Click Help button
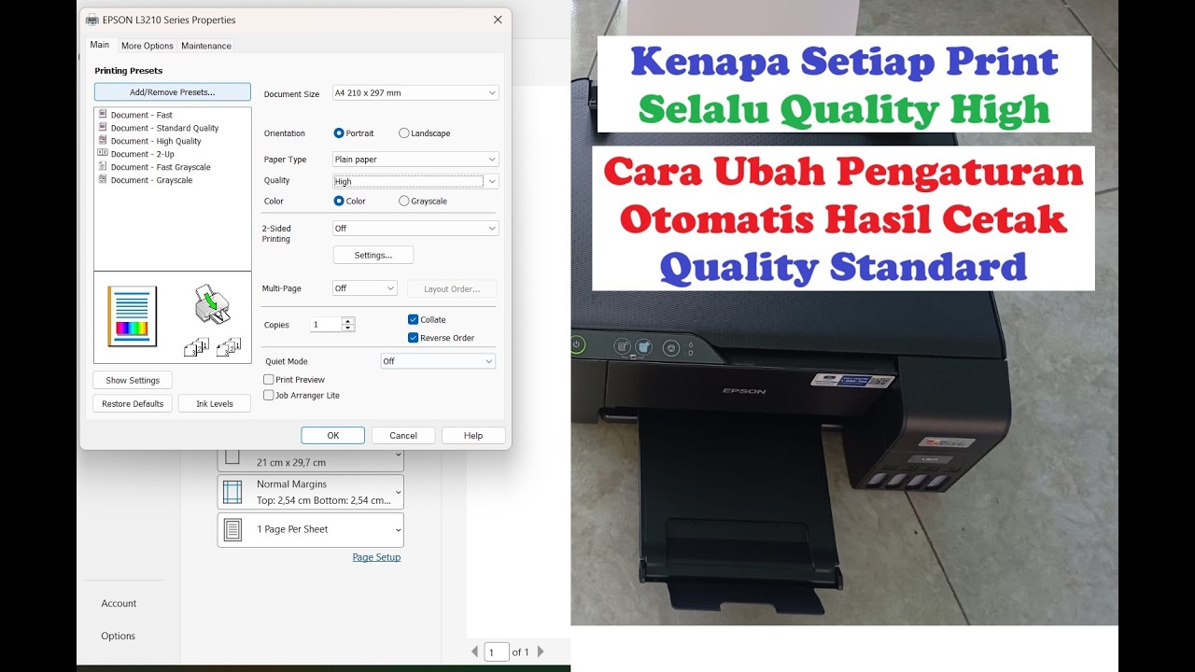 click(x=473, y=436)
